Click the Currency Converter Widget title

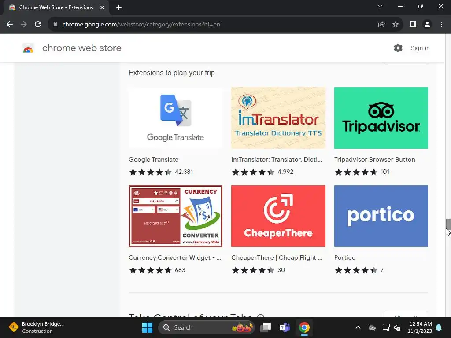point(175,257)
